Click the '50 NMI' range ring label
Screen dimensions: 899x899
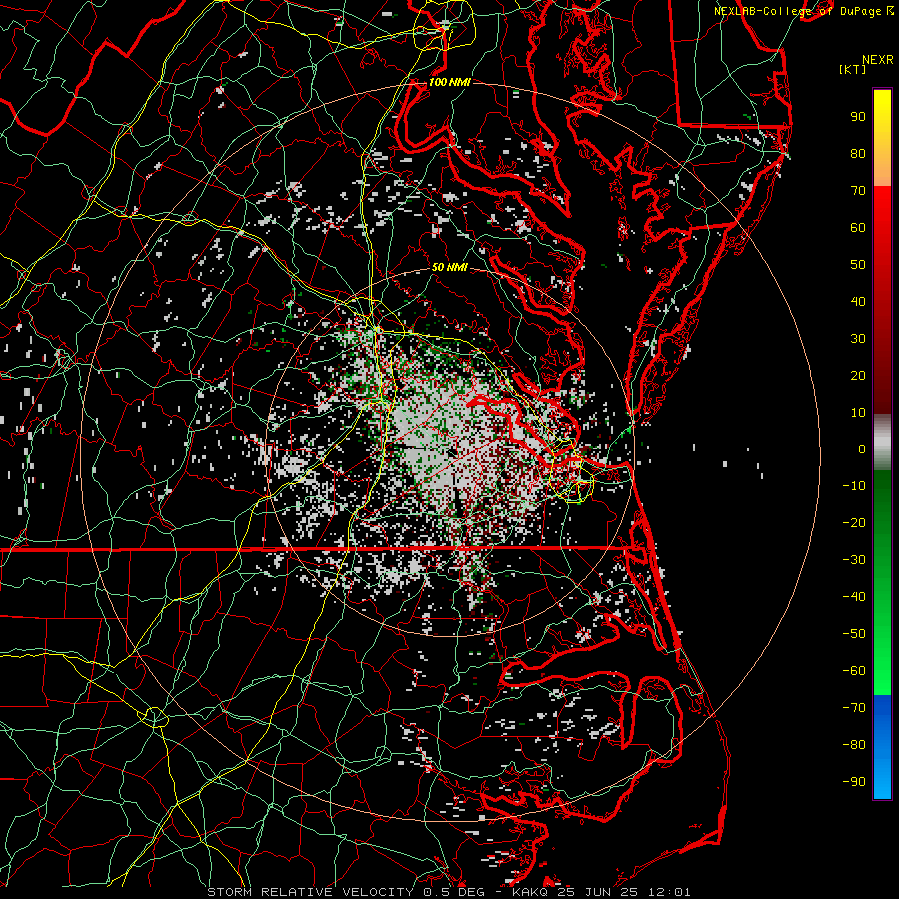point(449,267)
